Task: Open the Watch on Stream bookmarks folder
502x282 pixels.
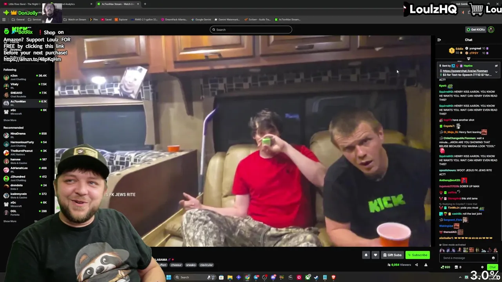Action: tap(75, 20)
